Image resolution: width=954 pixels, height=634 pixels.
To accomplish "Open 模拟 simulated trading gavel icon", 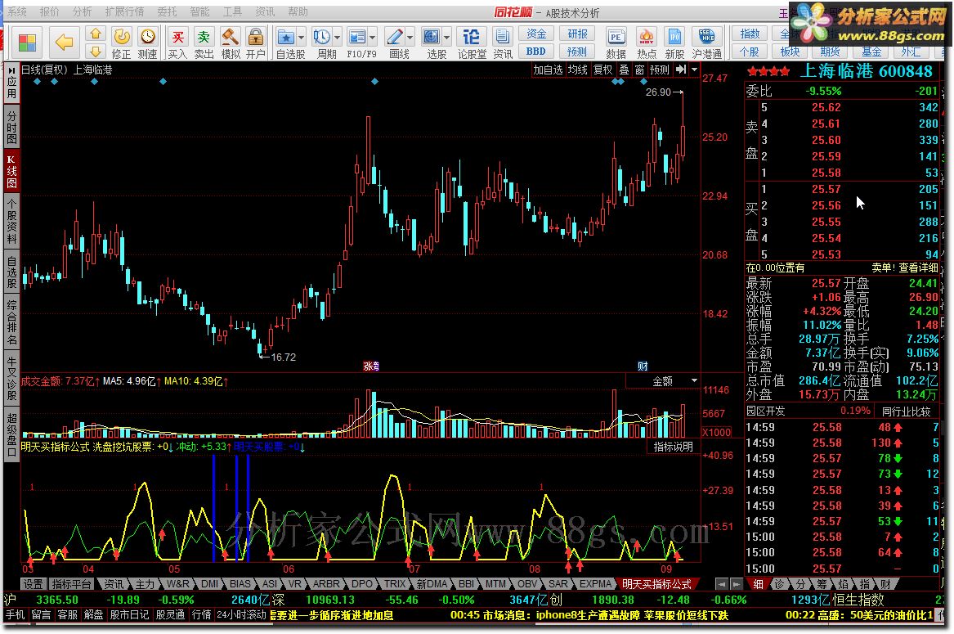I will click(230, 43).
